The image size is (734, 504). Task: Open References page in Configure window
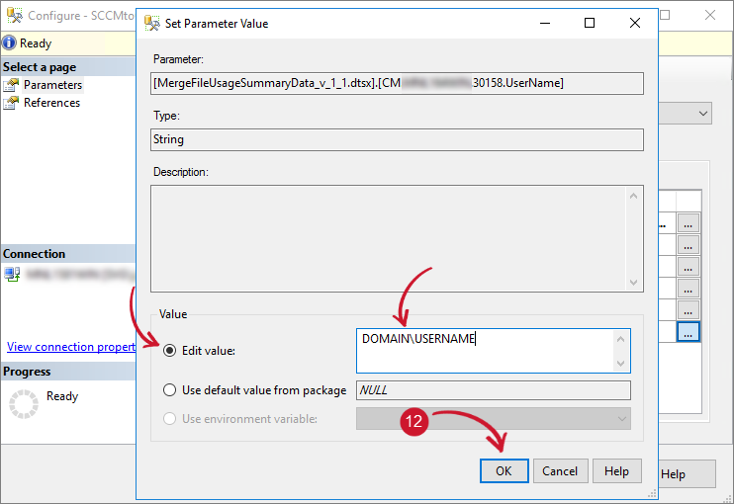[x=52, y=103]
